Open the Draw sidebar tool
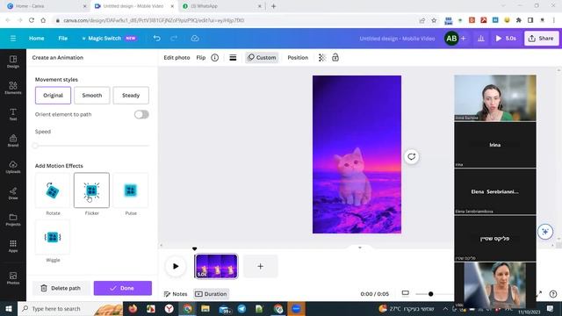 13,193
